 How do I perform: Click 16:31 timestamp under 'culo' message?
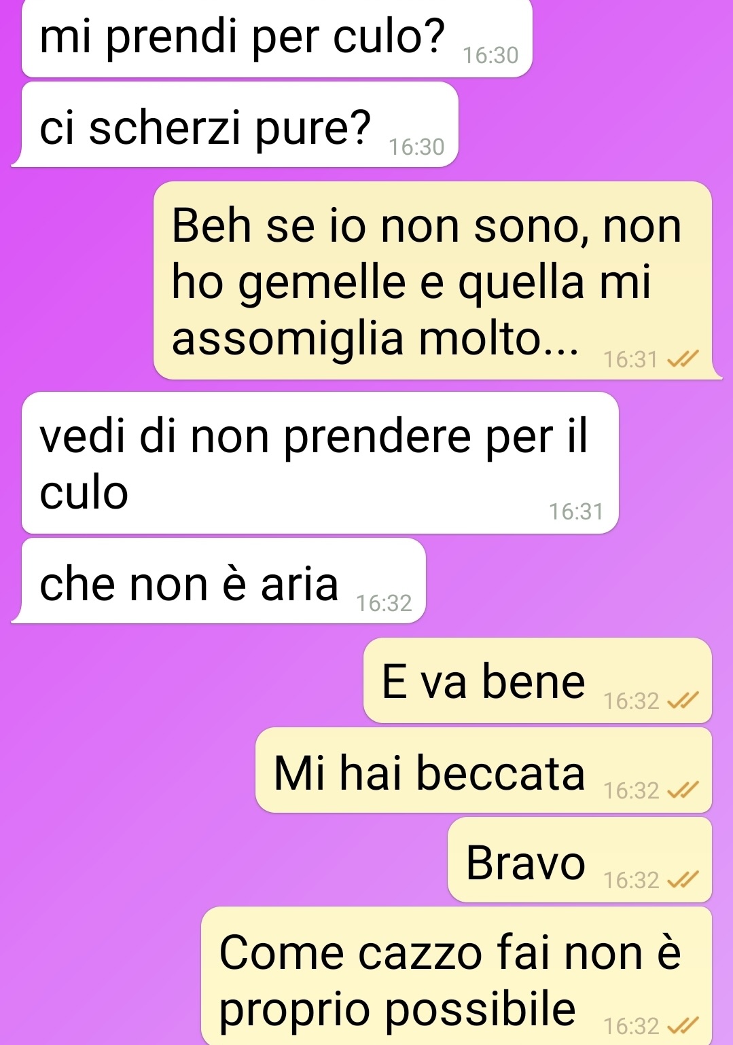[x=576, y=511]
